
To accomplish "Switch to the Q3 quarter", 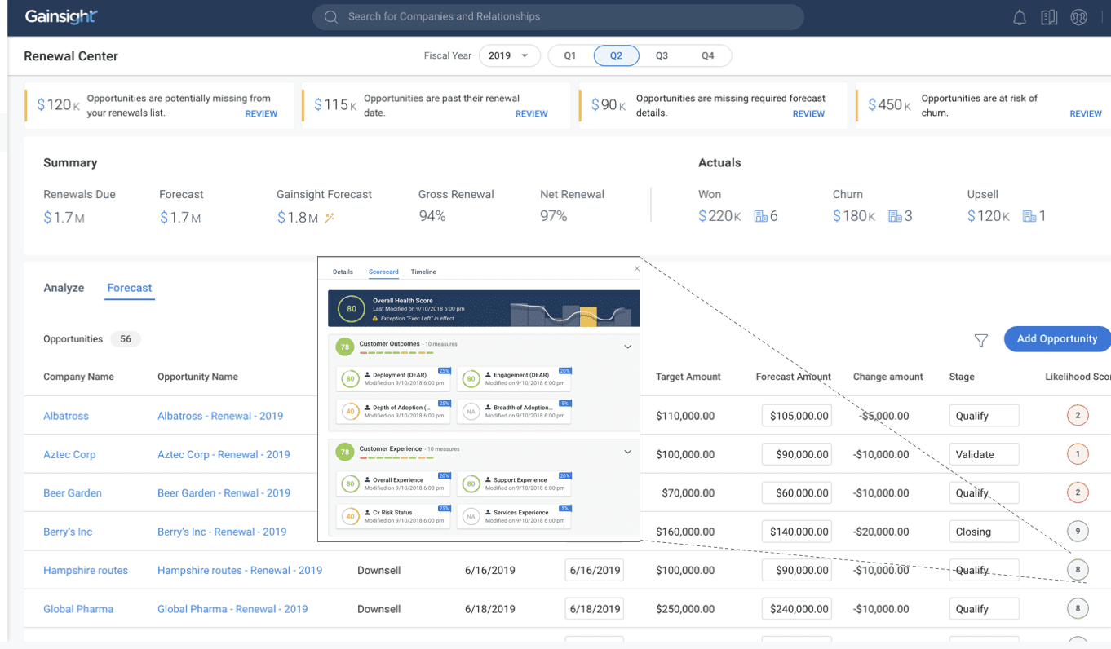I will pyautogui.click(x=662, y=55).
